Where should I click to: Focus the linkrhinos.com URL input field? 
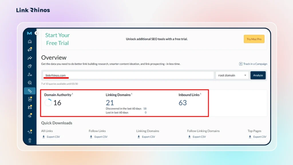pos(128,75)
